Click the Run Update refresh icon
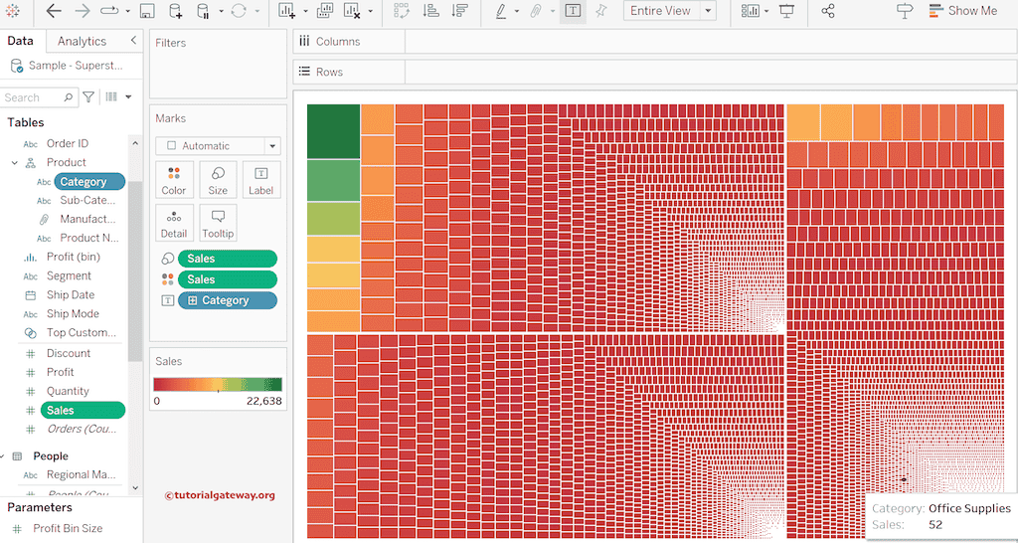1018x543 pixels. point(239,11)
